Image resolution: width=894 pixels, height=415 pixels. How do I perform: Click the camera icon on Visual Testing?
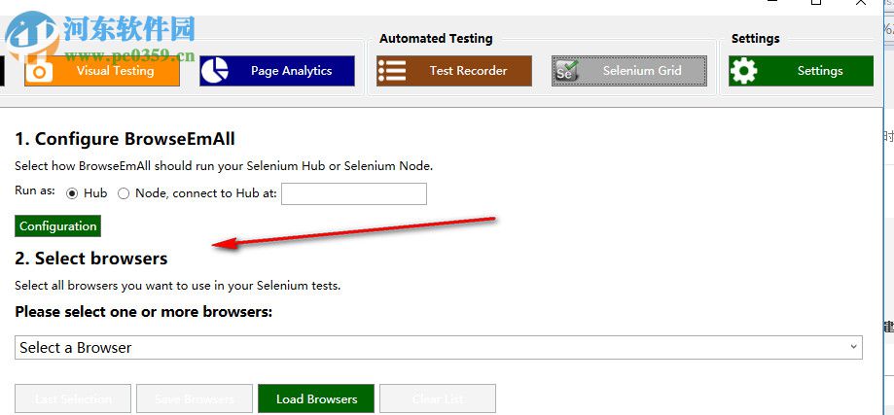tap(40, 72)
